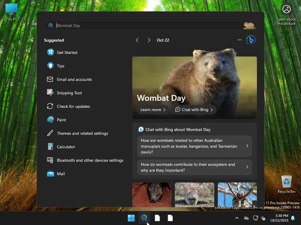The height and width of the screenshot is (225, 301).
Task: Click the network display tray icon
Action: pyautogui.click(x=255, y=218)
